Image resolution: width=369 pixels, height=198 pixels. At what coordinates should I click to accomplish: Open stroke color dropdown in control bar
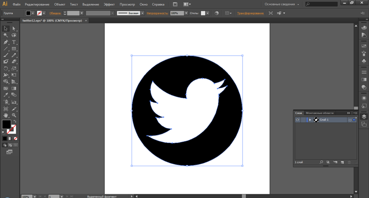click(x=44, y=13)
